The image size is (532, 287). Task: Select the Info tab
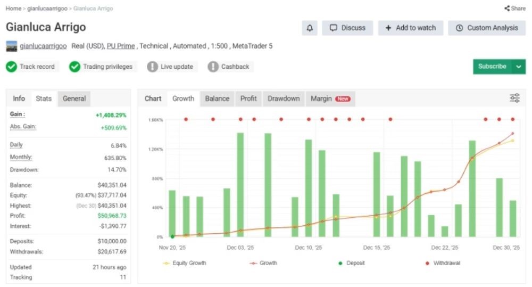click(19, 99)
